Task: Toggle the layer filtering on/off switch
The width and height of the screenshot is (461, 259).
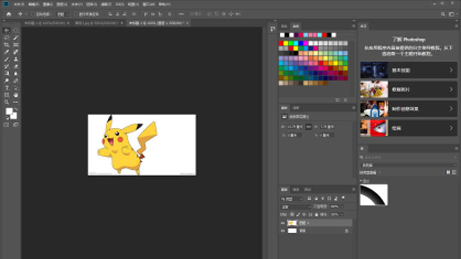Action: [x=343, y=198]
